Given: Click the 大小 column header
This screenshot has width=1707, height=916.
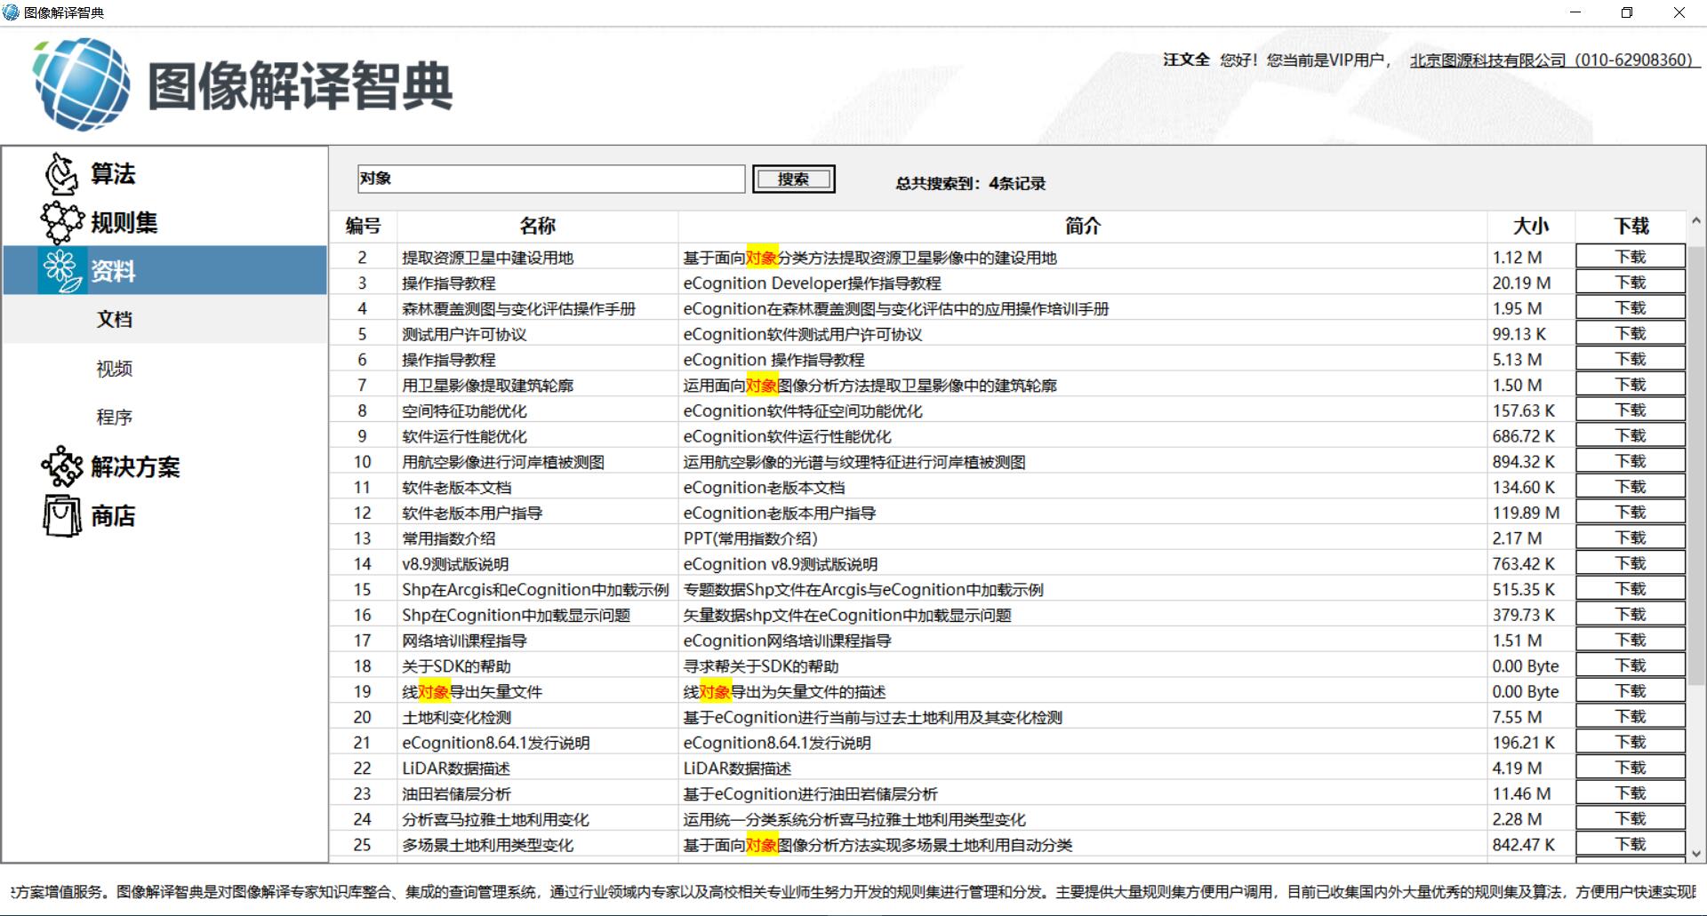Looking at the screenshot, I should pyautogui.click(x=1531, y=227).
